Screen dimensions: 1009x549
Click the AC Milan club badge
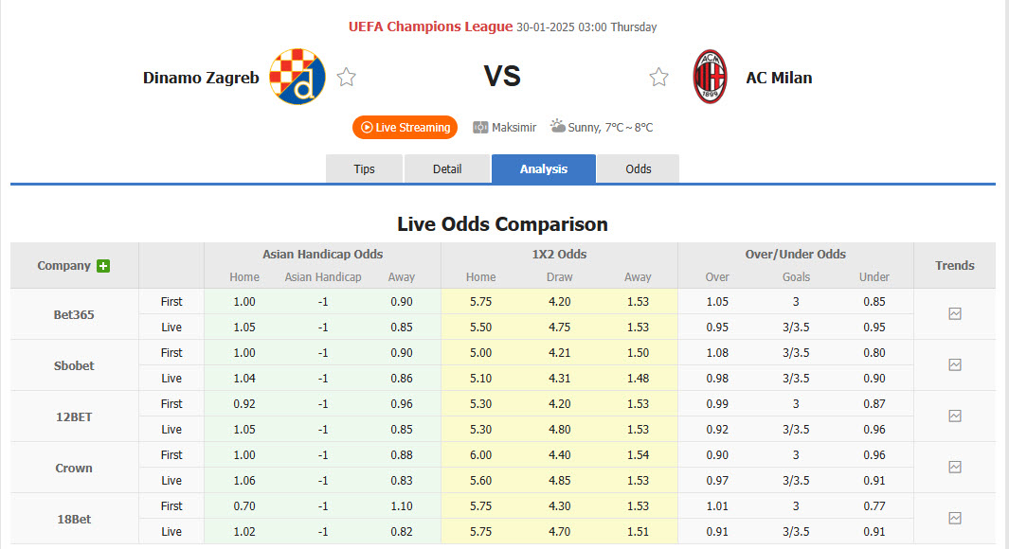point(709,77)
